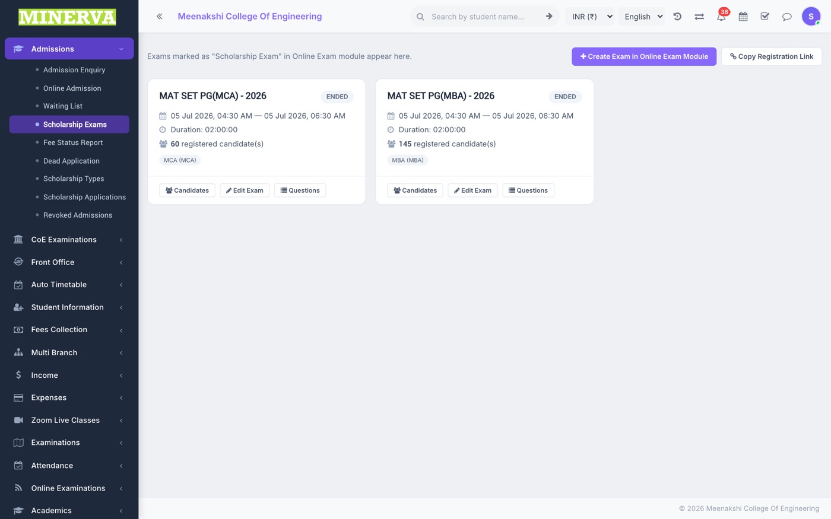
Task: Click Edit Exam on MAT SET PG(MCA) card
Action: (245, 190)
